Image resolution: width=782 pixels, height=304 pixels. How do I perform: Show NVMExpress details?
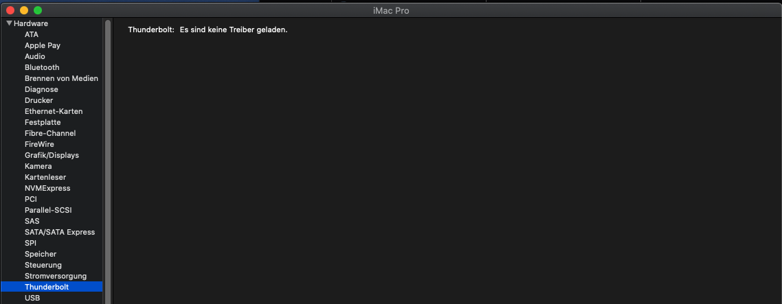47,188
